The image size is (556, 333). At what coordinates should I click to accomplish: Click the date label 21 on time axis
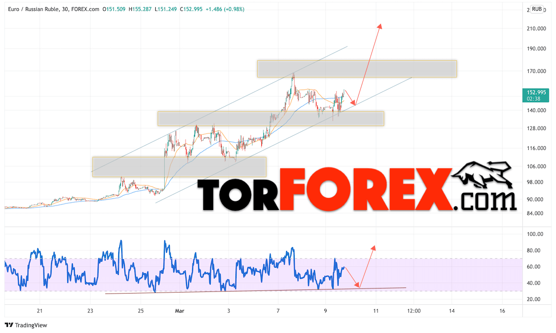coord(40,311)
